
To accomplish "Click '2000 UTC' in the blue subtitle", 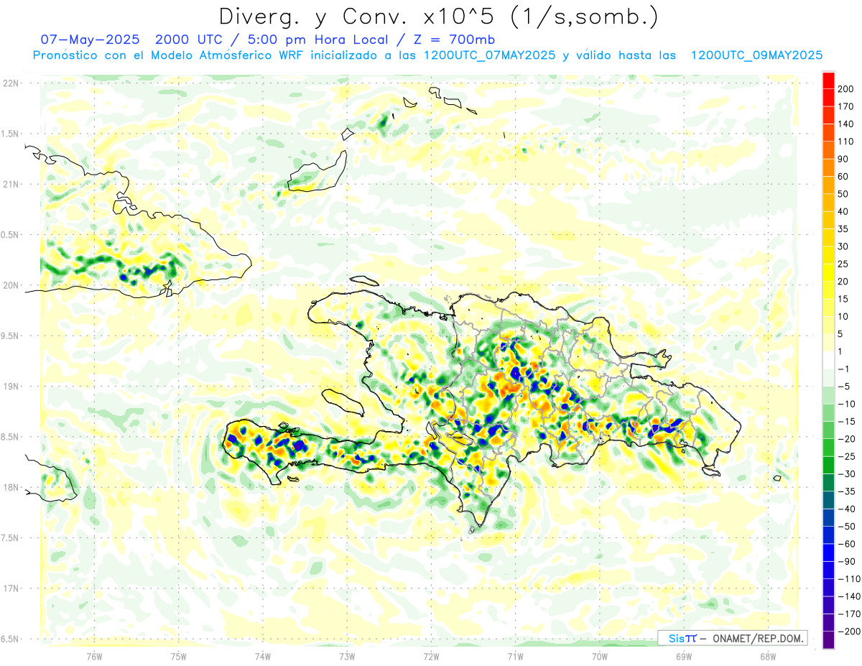I will click(189, 40).
